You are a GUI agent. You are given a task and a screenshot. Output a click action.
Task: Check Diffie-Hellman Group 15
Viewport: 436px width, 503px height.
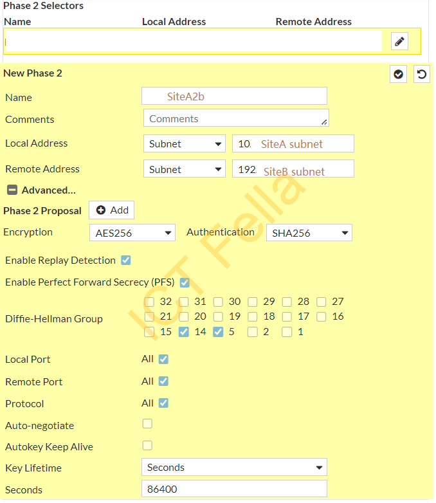[149, 332]
